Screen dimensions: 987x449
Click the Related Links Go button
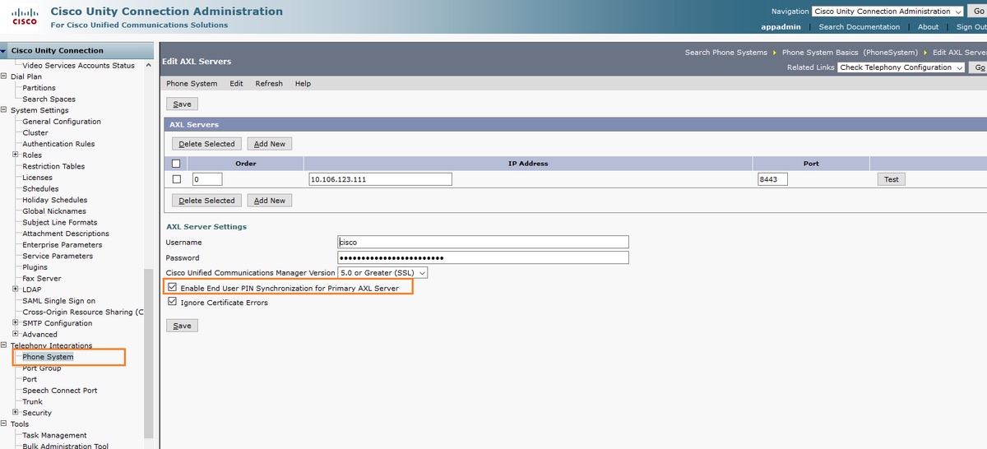(978, 67)
